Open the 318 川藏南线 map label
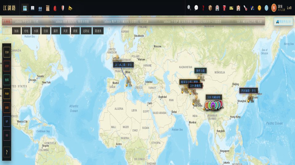Image resolution: width=295 pixels, height=165 pixels. point(214,97)
